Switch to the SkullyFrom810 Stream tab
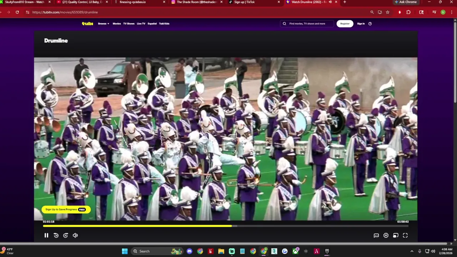 25,2
